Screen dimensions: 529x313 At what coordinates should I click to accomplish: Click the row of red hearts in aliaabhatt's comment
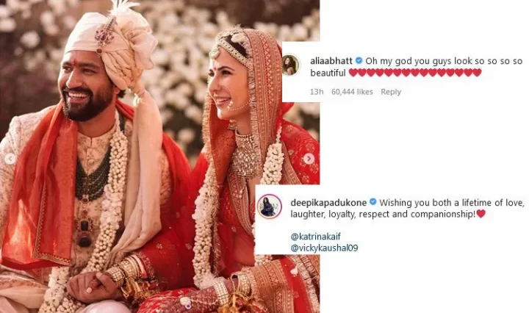415,73
